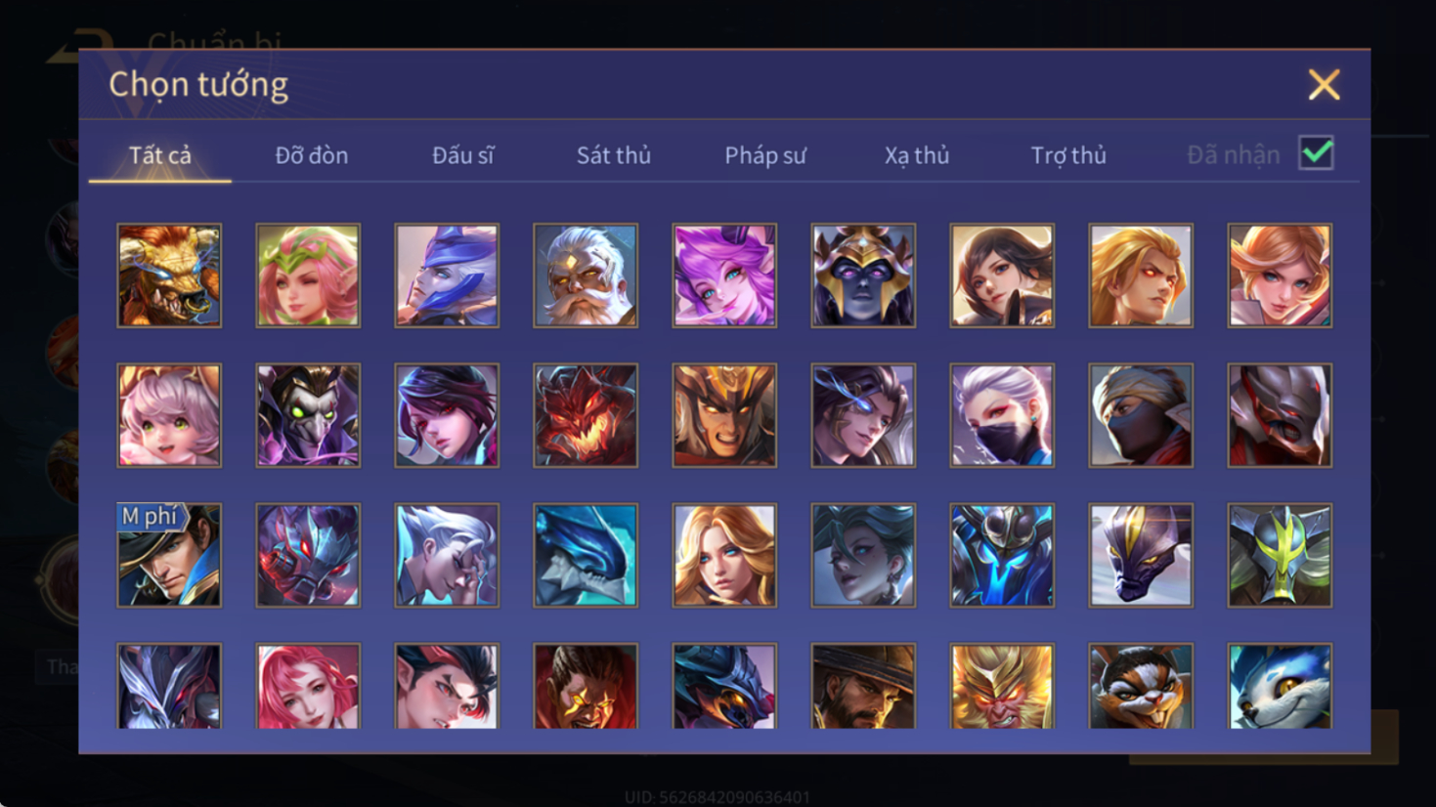Viewport: 1436px width, 807px height.
Task: Switch to the 'Đỡ đòn' tab
Action: tap(311, 155)
